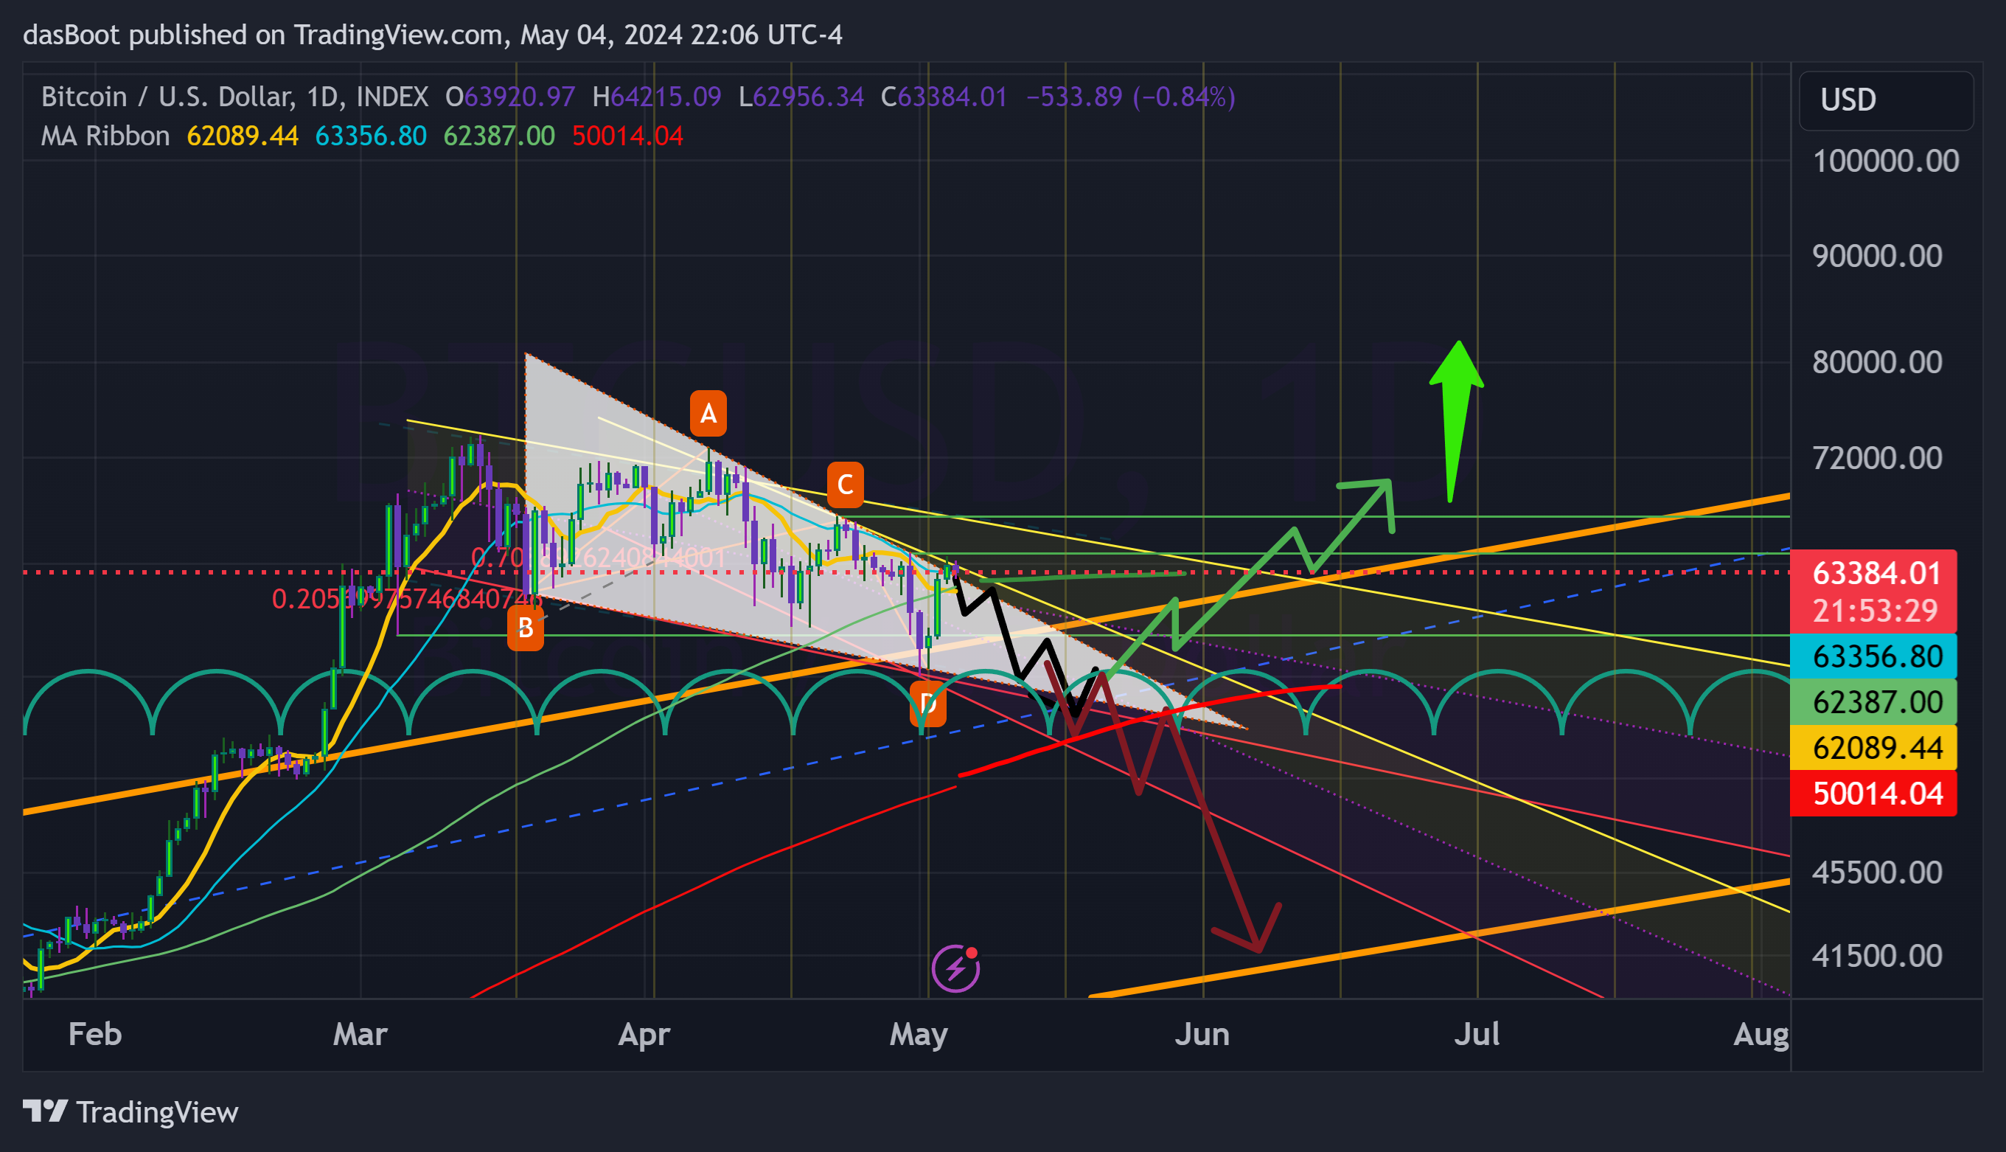Screen dimensions: 2006x1152
Task: Click the orange D pattern point label
Action: click(928, 703)
